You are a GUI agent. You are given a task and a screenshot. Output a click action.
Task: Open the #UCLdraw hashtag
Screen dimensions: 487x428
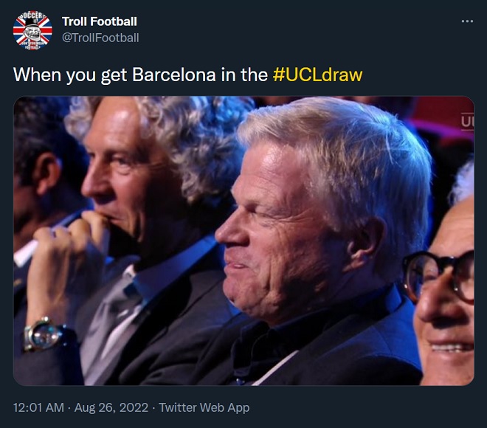pos(317,75)
